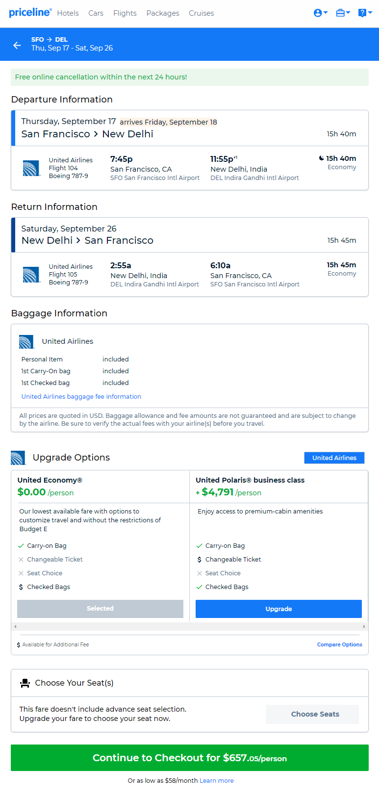Click the free online cancellation banner
Image resolution: width=379 pixels, height=797 pixels.
(190, 77)
